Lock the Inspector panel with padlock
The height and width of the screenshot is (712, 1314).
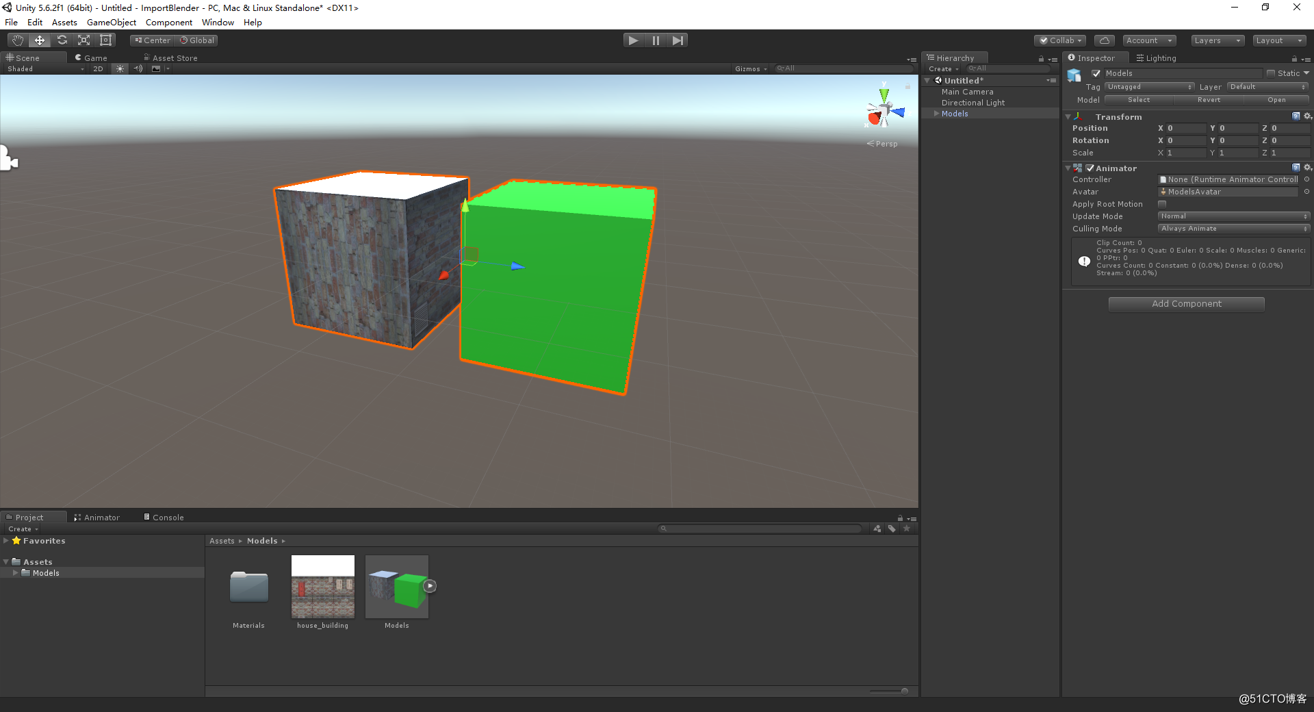coord(1294,59)
